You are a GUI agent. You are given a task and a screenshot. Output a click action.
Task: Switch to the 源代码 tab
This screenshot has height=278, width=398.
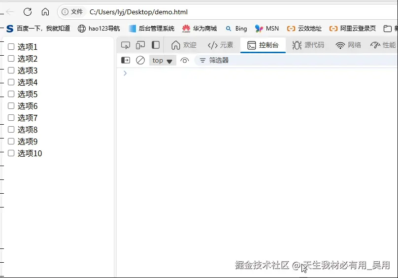(308, 45)
